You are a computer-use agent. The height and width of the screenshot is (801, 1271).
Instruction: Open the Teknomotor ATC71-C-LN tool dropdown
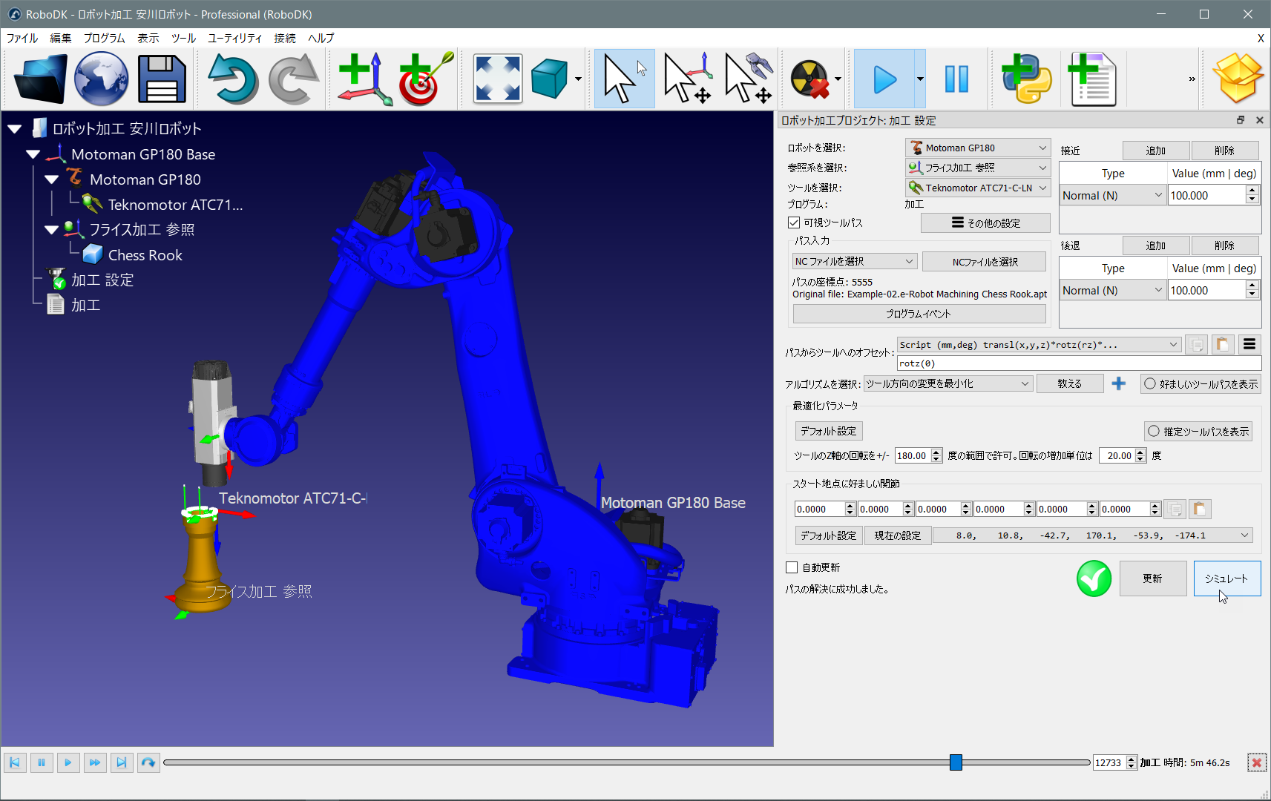[x=979, y=188]
